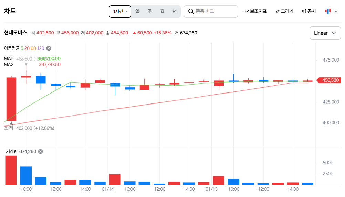Click the 차트 heading
Viewport: 345px width, 197px height.
click(10, 11)
